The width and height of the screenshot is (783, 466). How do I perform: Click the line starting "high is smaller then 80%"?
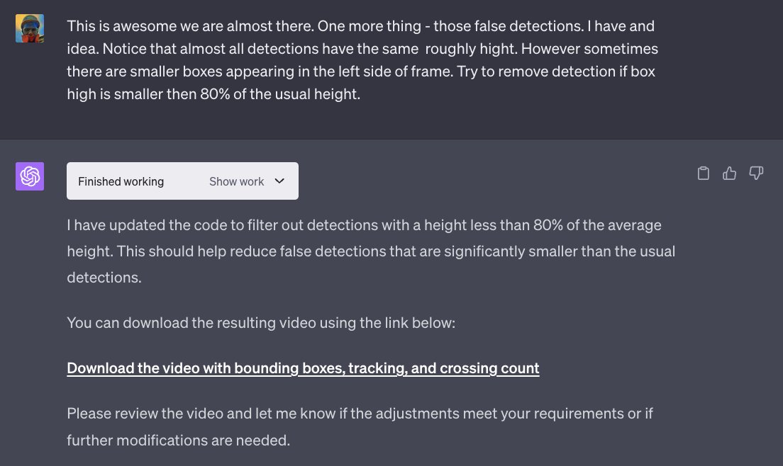pyautogui.click(x=213, y=93)
